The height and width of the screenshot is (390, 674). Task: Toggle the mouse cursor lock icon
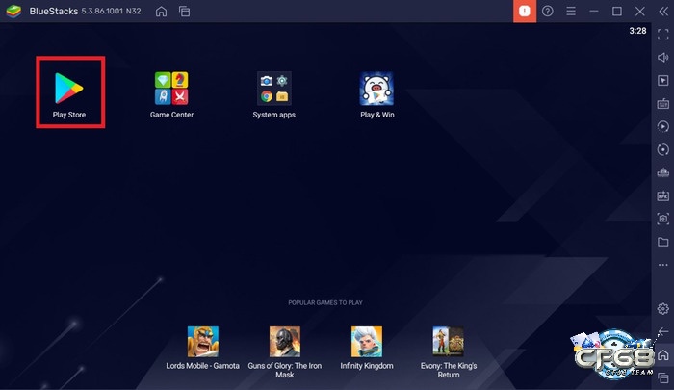[662, 81]
